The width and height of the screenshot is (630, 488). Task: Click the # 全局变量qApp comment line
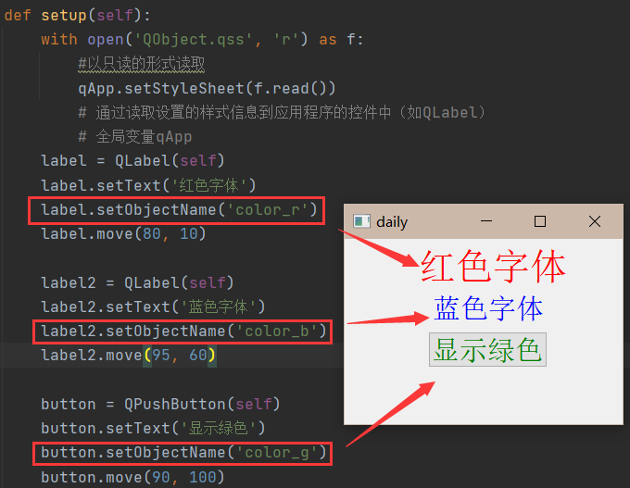pos(135,136)
